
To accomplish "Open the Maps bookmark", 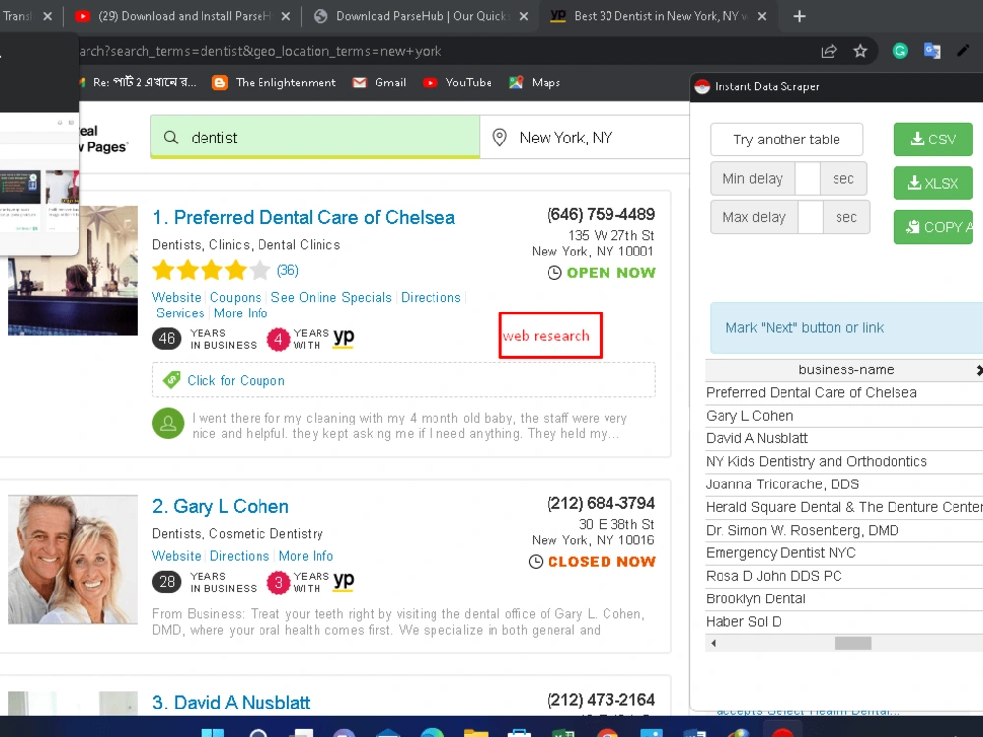I will point(535,83).
